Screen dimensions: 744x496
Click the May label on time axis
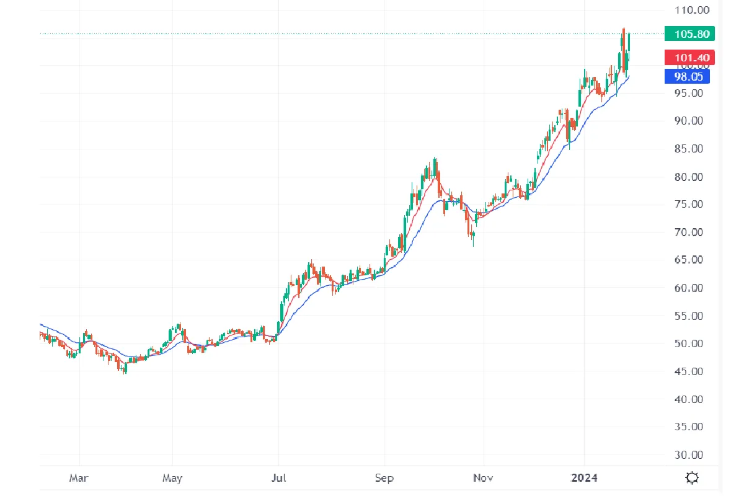[172, 478]
